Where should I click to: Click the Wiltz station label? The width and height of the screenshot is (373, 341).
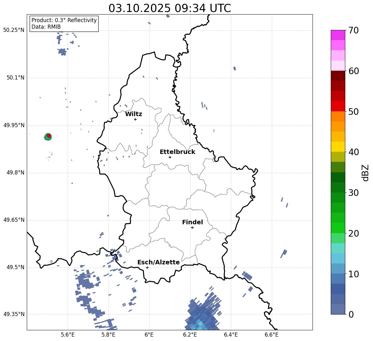pos(134,114)
